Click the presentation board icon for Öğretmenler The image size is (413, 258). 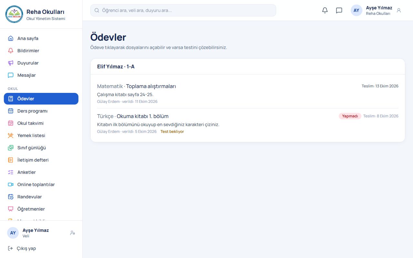pyautogui.click(x=11, y=209)
